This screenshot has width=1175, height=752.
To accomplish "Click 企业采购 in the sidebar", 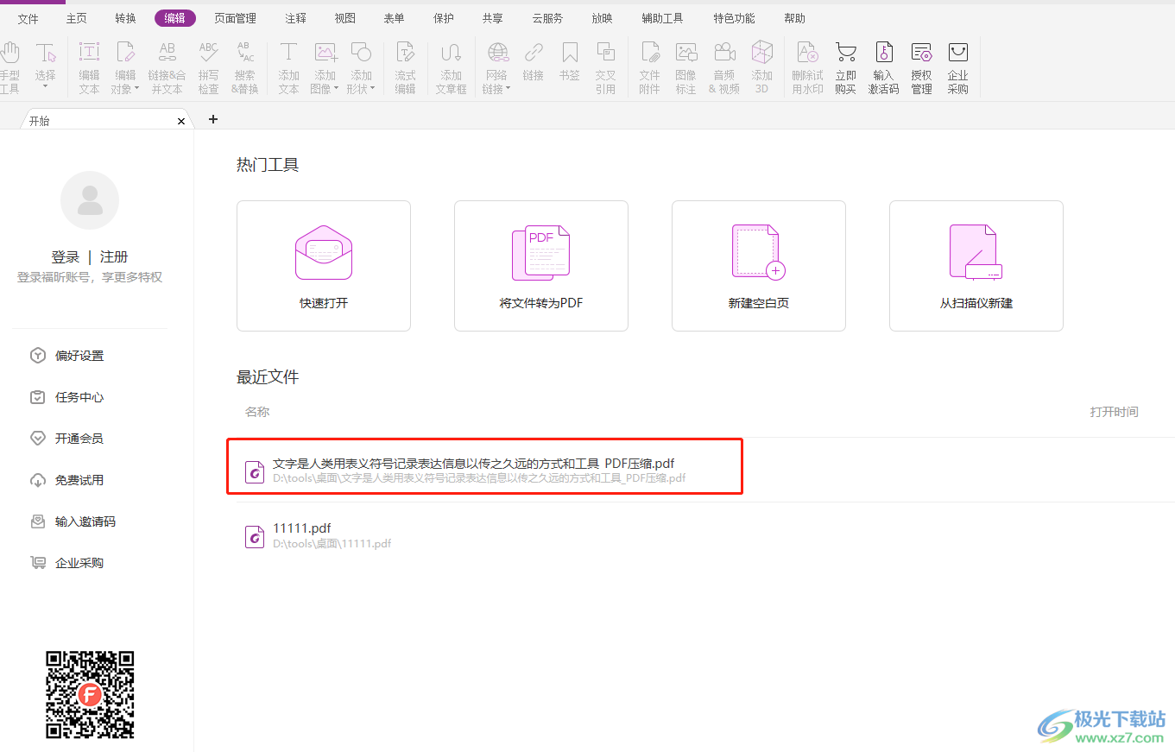I will tap(67, 563).
